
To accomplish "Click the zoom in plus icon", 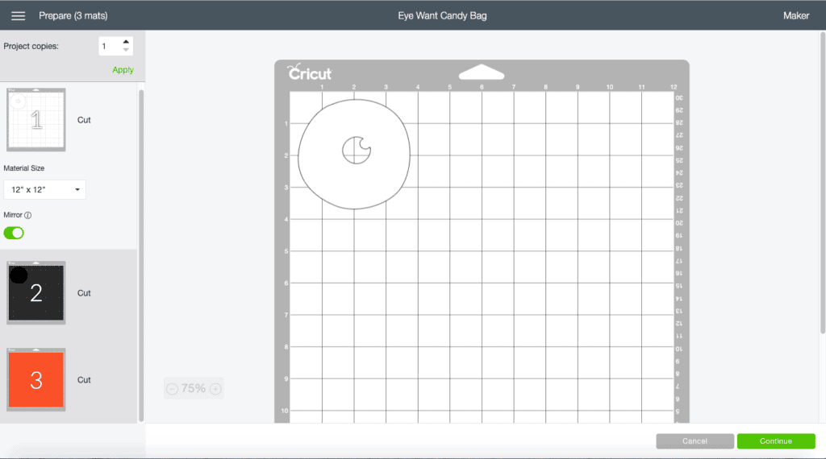I will 215,389.
